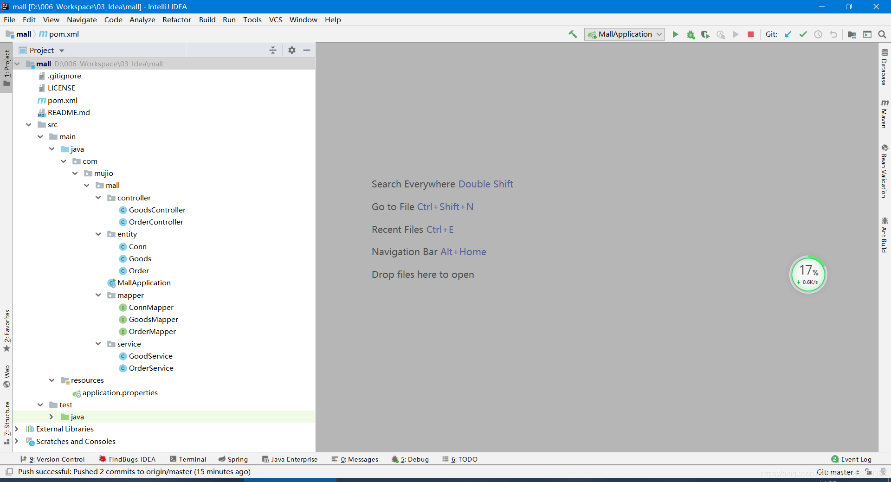Open the Java Enterprise tool window
Screen dimensions: 891x482
pyautogui.click(x=290, y=459)
